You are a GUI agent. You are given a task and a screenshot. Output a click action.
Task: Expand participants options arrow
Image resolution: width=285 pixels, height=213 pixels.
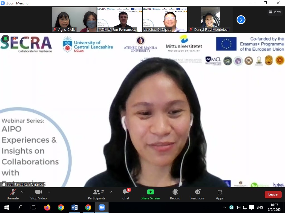(x=111, y=192)
